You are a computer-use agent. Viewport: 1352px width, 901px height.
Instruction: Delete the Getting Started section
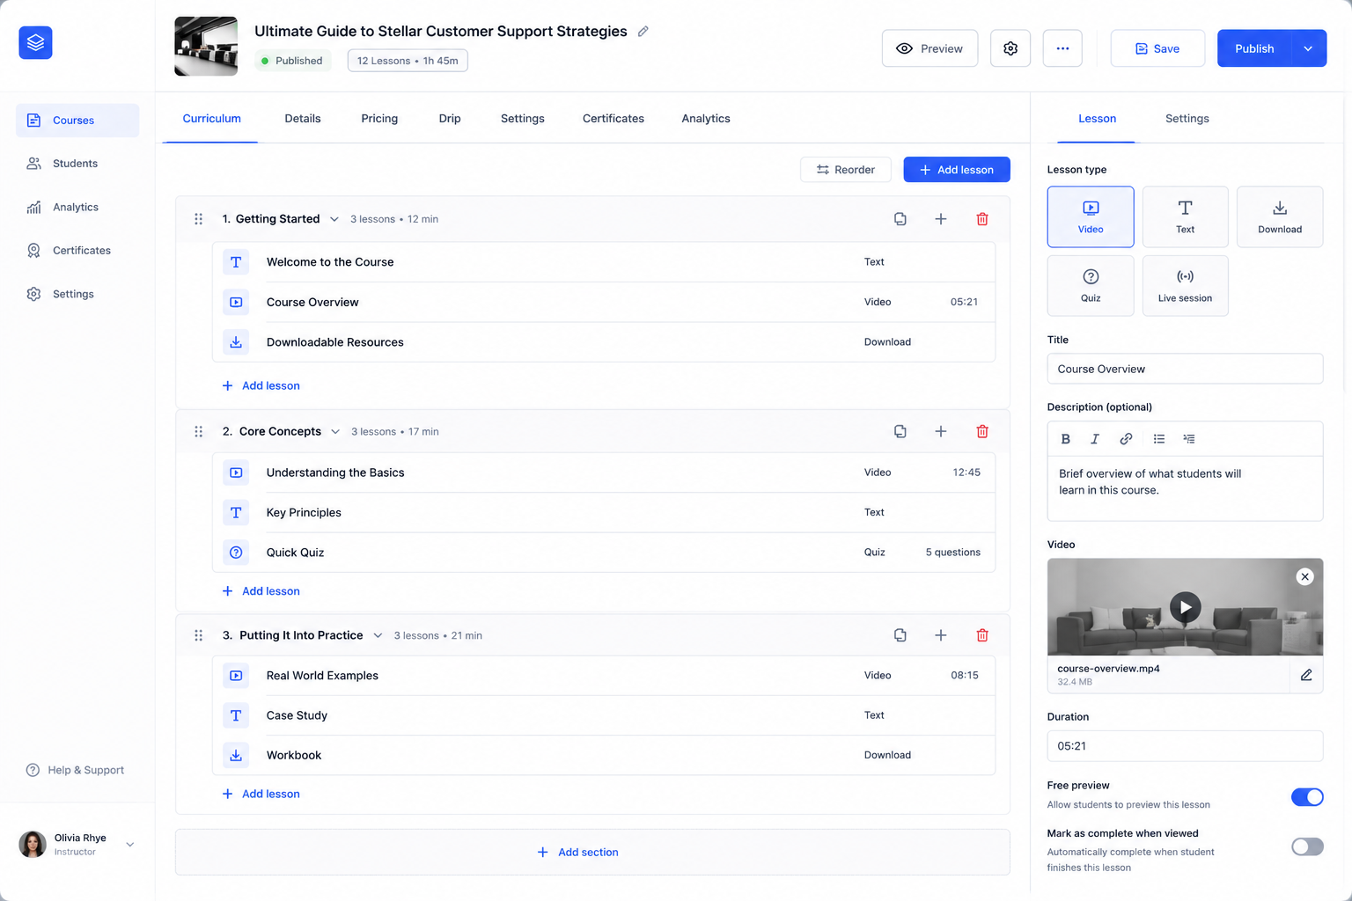tap(982, 219)
